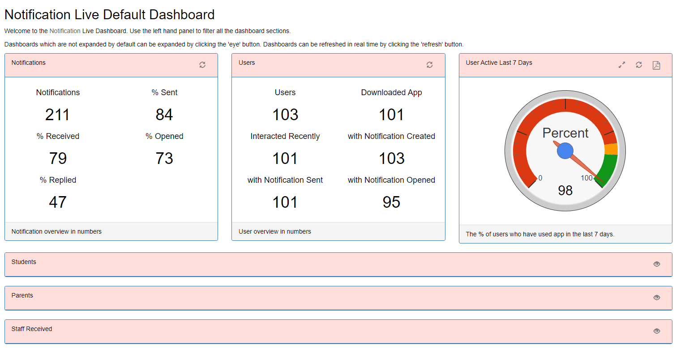Click the Users count 103
The height and width of the screenshot is (348, 676).
[x=285, y=115]
